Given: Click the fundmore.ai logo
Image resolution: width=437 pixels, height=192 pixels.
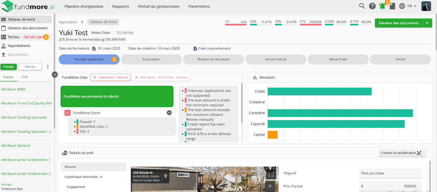Looking at the screenshot, I should (28, 6).
